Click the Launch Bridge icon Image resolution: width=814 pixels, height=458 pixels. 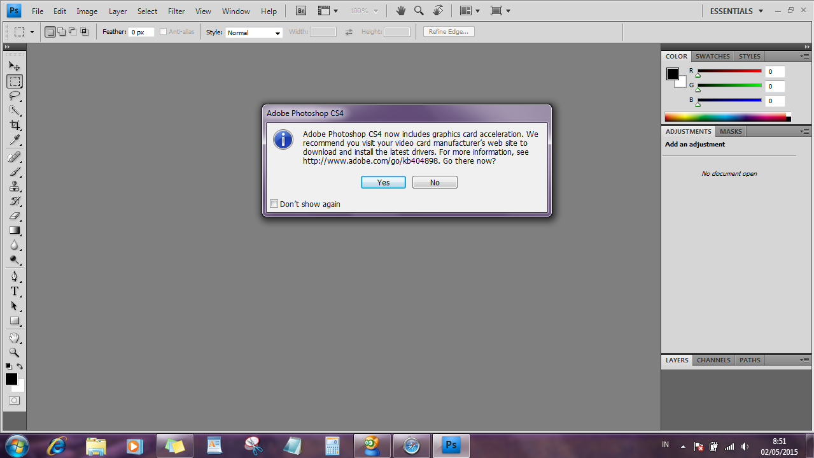tap(302, 11)
